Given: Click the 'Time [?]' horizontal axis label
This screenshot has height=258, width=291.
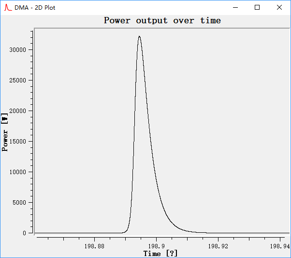Looking at the screenshot, I should point(160,253).
